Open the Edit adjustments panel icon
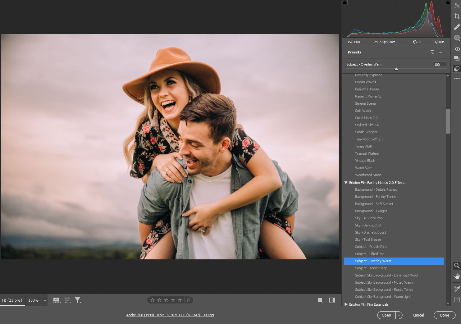Viewport: 461px width, 324px height. pos(457,6)
